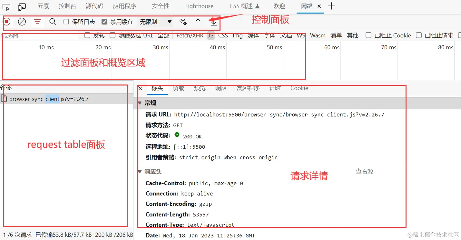Filter requests by 文档
Image resolution: width=461 pixels, height=240 pixels.
[286, 35]
